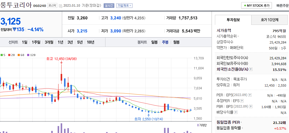The width and height of the screenshot is (289, 133).
Task: Open help icon beside 추정PER EPS
Action: [242, 101]
